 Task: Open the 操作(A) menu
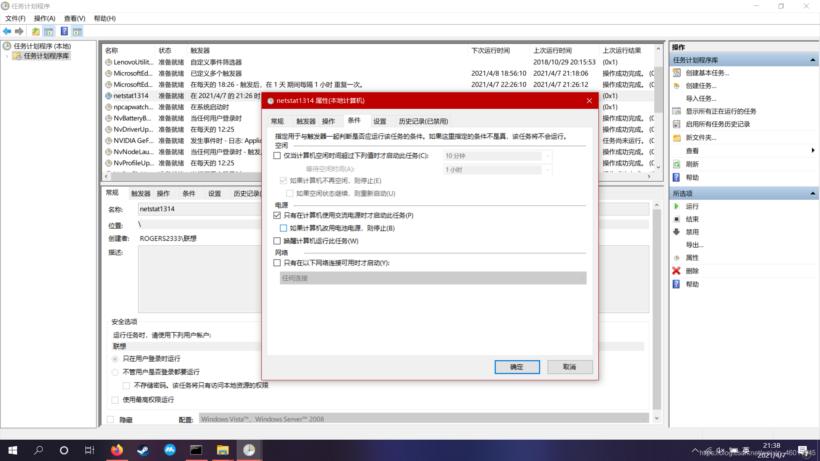pyautogui.click(x=45, y=18)
